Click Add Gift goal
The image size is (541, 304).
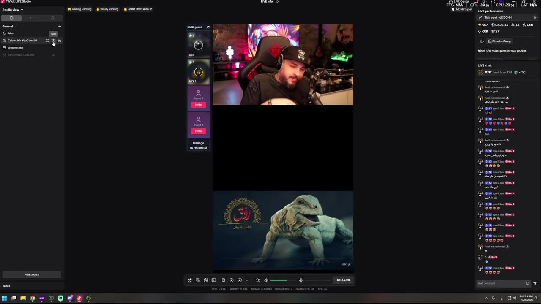click(x=462, y=9)
